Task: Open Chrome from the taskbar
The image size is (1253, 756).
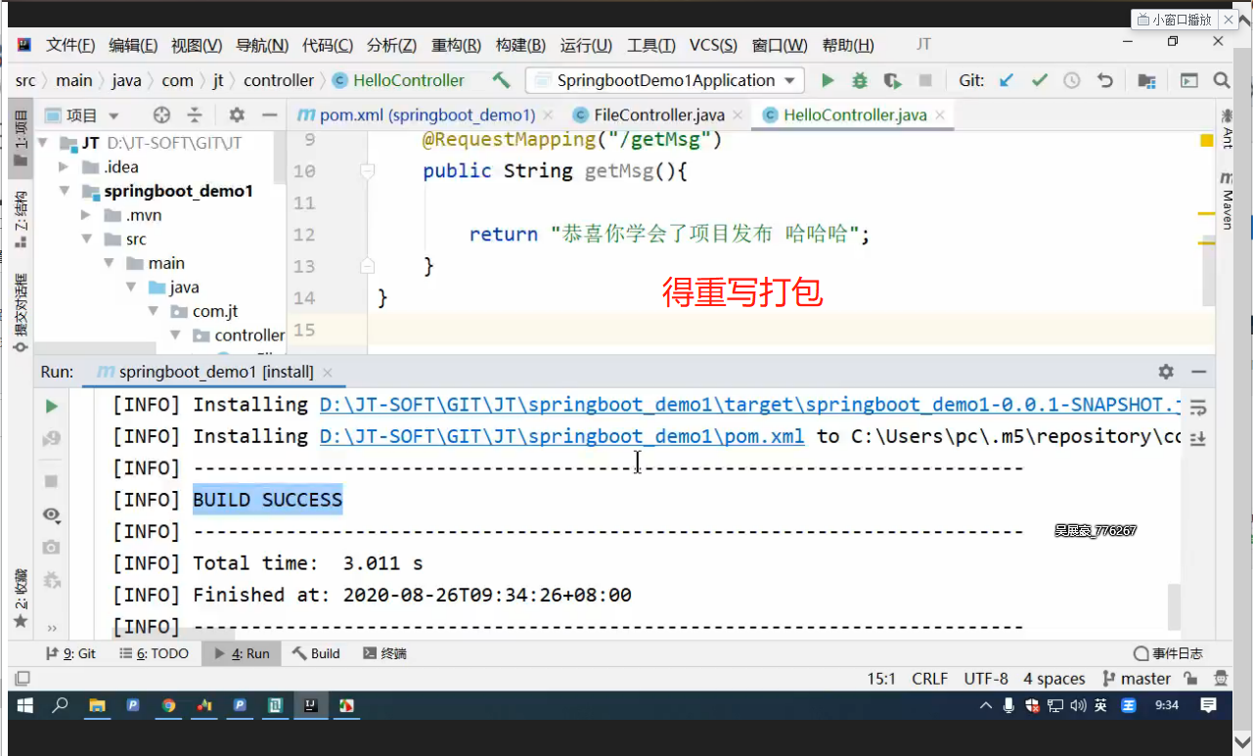Action: coord(168,705)
